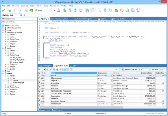
Task: Toggle the Limit rows checkbox
Action: pos(123,70)
